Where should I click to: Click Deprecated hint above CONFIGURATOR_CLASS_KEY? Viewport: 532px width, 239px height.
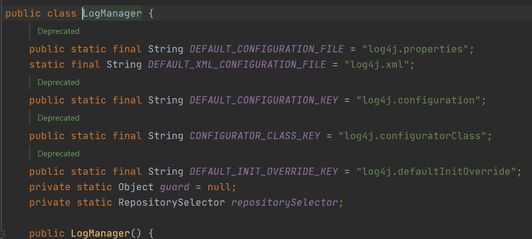[x=58, y=118]
